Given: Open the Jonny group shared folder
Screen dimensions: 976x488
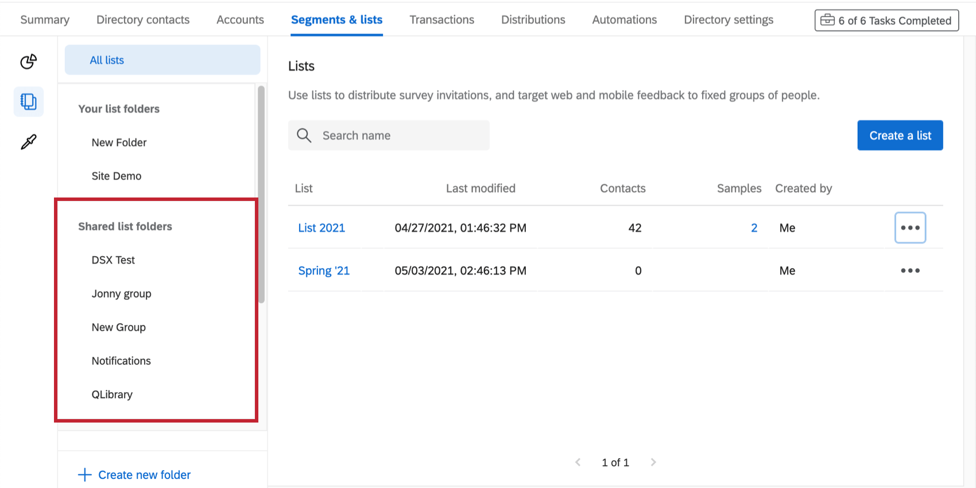Looking at the screenshot, I should pyautogui.click(x=121, y=293).
